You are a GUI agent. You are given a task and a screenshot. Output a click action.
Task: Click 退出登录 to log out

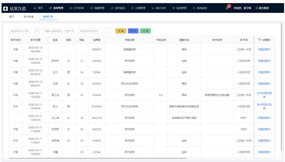262,8
